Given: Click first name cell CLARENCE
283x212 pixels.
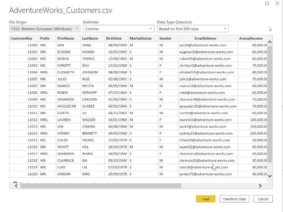Looking at the screenshot, I should point(68,161).
